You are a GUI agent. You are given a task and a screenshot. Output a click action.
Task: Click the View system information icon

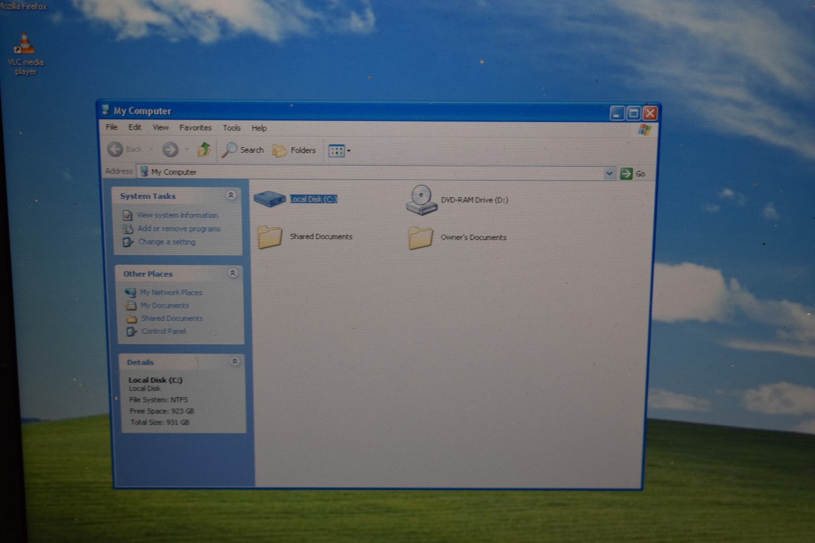[127, 216]
